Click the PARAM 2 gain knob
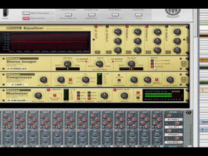The height and width of the screenshot is (156, 208). click(157, 41)
